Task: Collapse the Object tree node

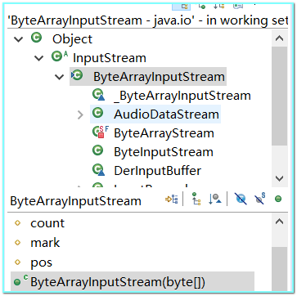Action: point(18,39)
